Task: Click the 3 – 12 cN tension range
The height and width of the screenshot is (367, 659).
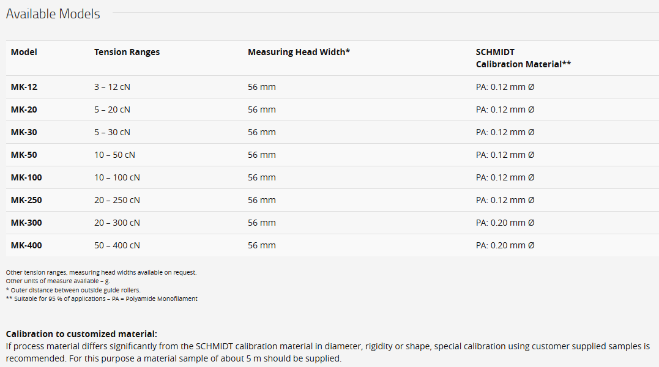Action: coord(112,87)
